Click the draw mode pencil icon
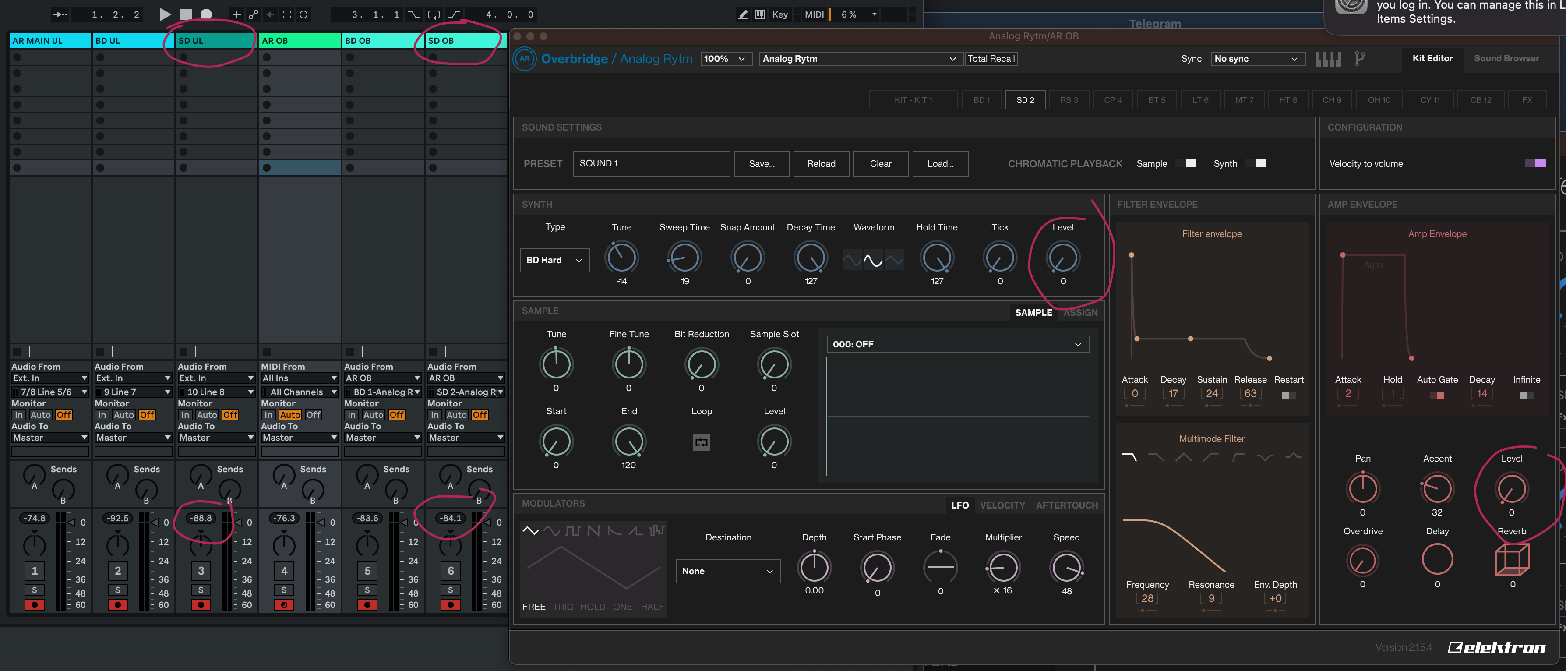The height and width of the screenshot is (671, 1566). [x=743, y=14]
